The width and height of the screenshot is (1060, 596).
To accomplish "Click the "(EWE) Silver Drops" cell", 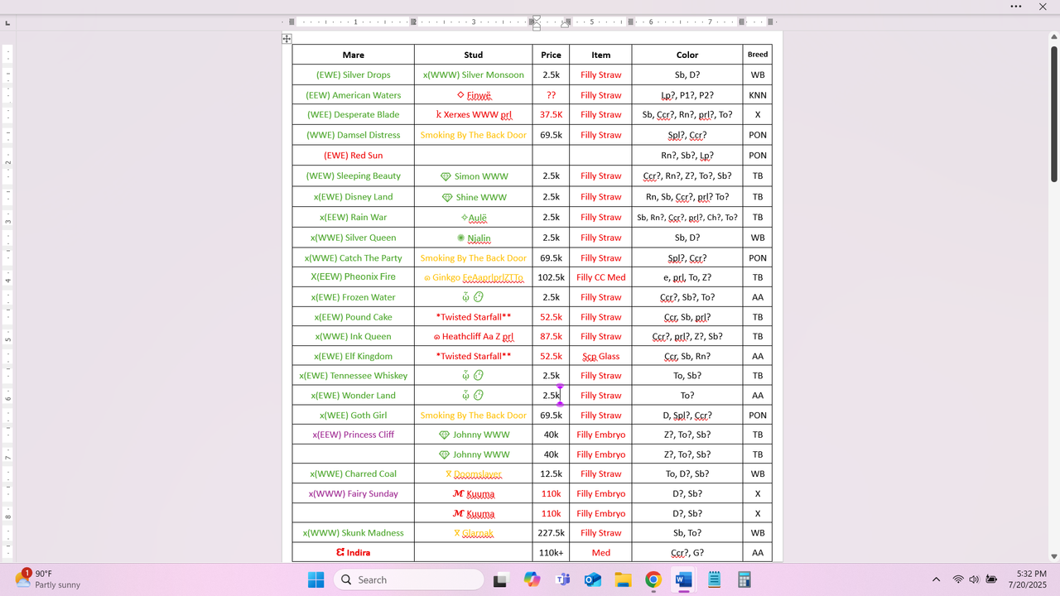I will pyautogui.click(x=354, y=74).
